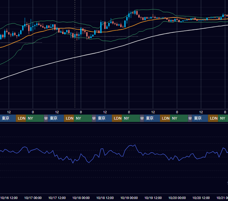Image resolution: width=228 pixels, height=201 pixels.
Task: Click the 10/20 00:00 date label
Action: [x=177, y=198]
